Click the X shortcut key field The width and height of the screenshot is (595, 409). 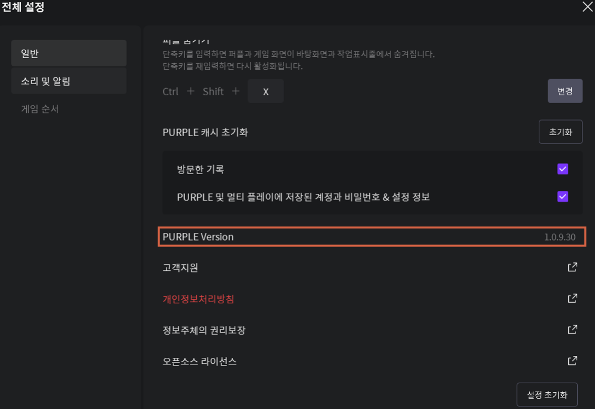[x=266, y=91]
